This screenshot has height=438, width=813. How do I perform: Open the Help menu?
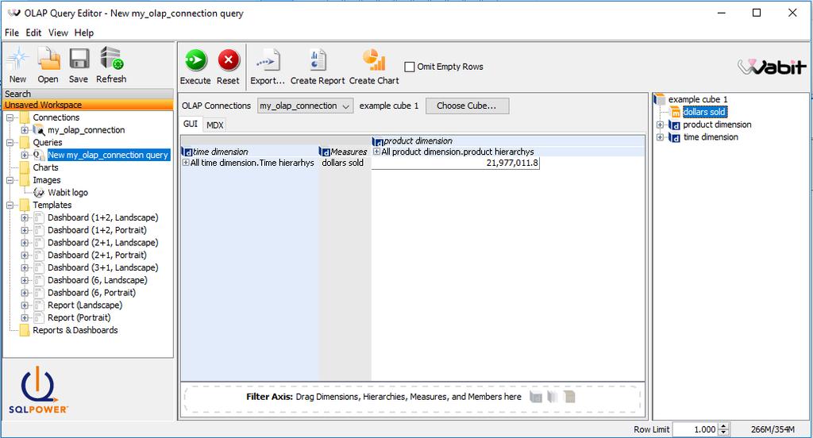pyautogui.click(x=84, y=33)
